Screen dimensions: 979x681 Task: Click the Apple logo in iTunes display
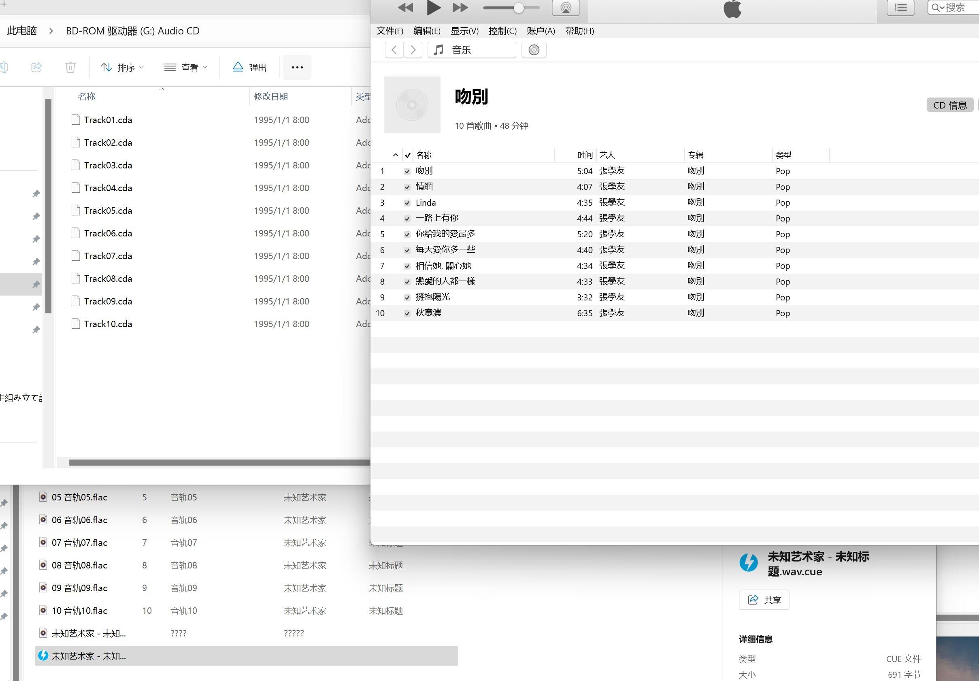(x=732, y=9)
